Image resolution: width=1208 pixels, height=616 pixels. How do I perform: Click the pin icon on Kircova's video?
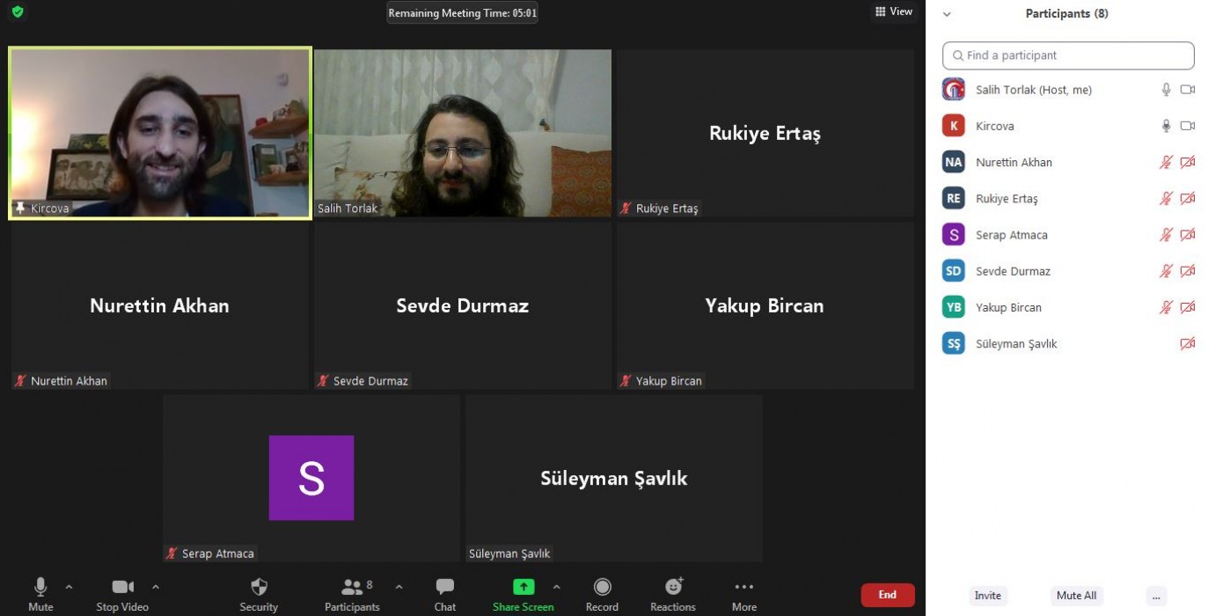20,209
